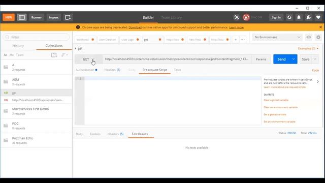Open the Send button dropdown arrow
Screen dimensions: 325x183
[x=294, y=59]
